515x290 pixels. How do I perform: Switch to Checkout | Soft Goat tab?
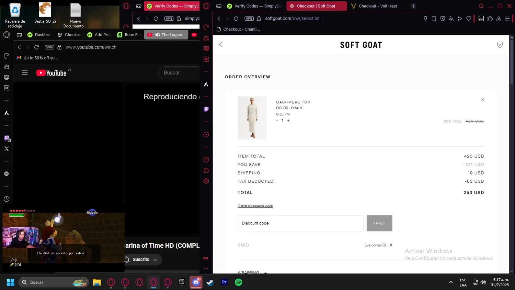tap(317, 6)
